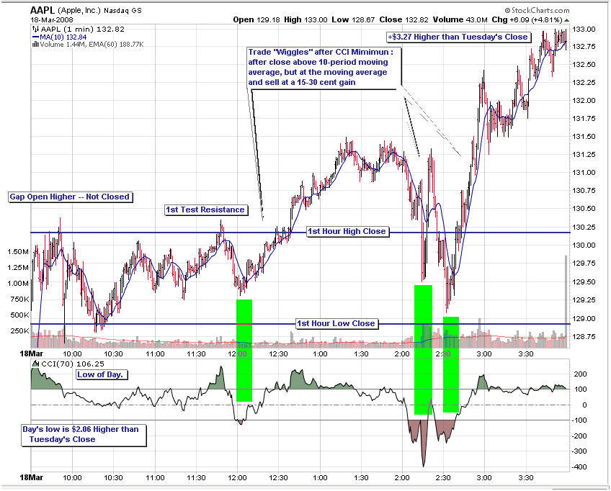Click the Volume 1.44M, EMA(60) 188.77K legend
Screen dimensions: 611x491
(92, 45)
